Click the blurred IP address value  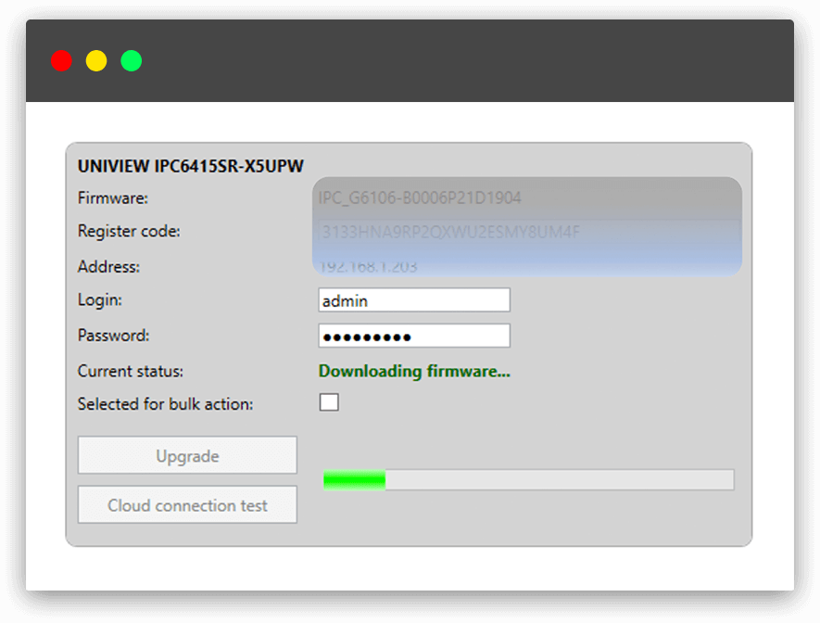(x=368, y=266)
